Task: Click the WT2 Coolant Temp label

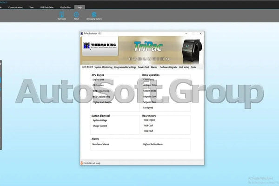Action: pyautogui.click(x=101, y=97)
